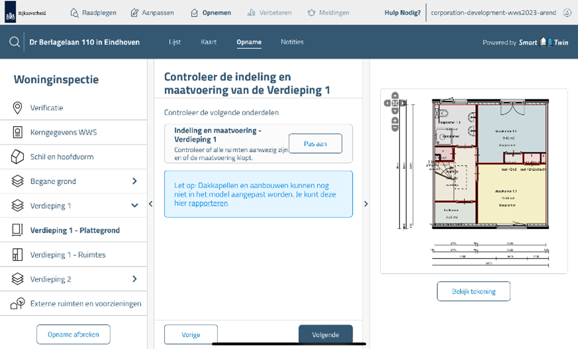Open Verdieping 1 - Ruimtes item

(68, 255)
